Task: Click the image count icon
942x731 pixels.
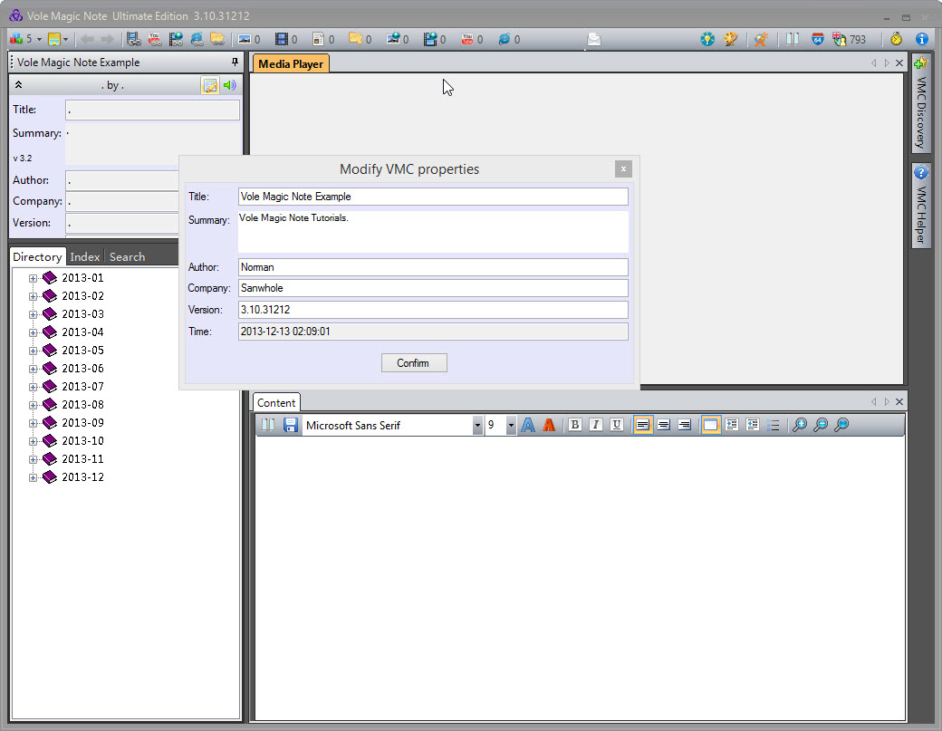Action: (x=244, y=39)
